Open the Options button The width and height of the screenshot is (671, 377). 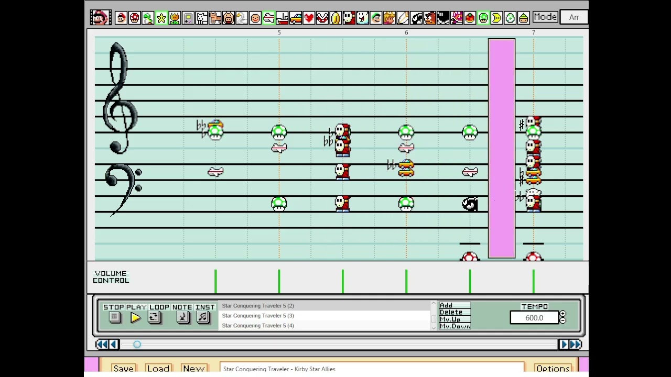pyautogui.click(x=553, y=369)
